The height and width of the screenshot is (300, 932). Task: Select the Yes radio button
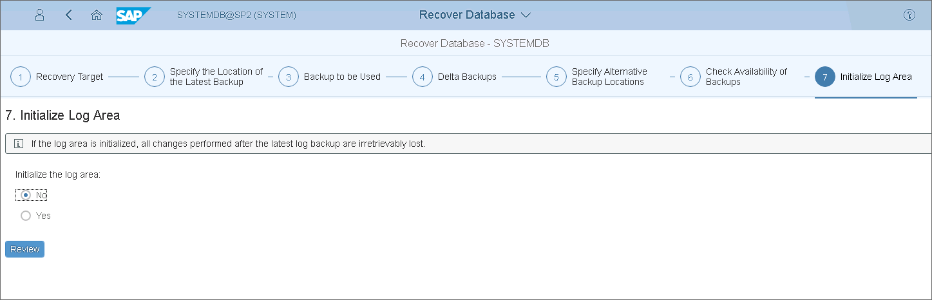[26, 216]
